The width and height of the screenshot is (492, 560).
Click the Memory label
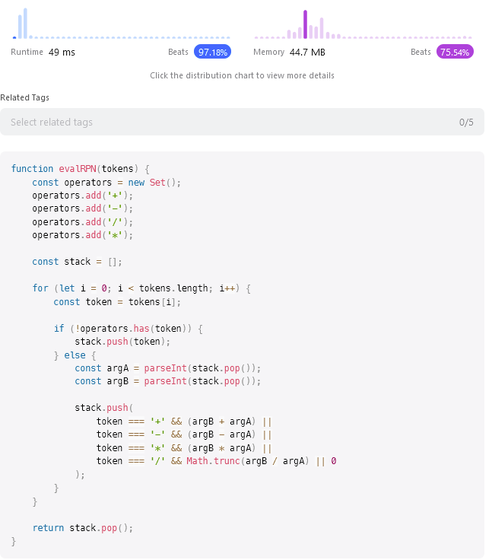click(x=269, y=52)
